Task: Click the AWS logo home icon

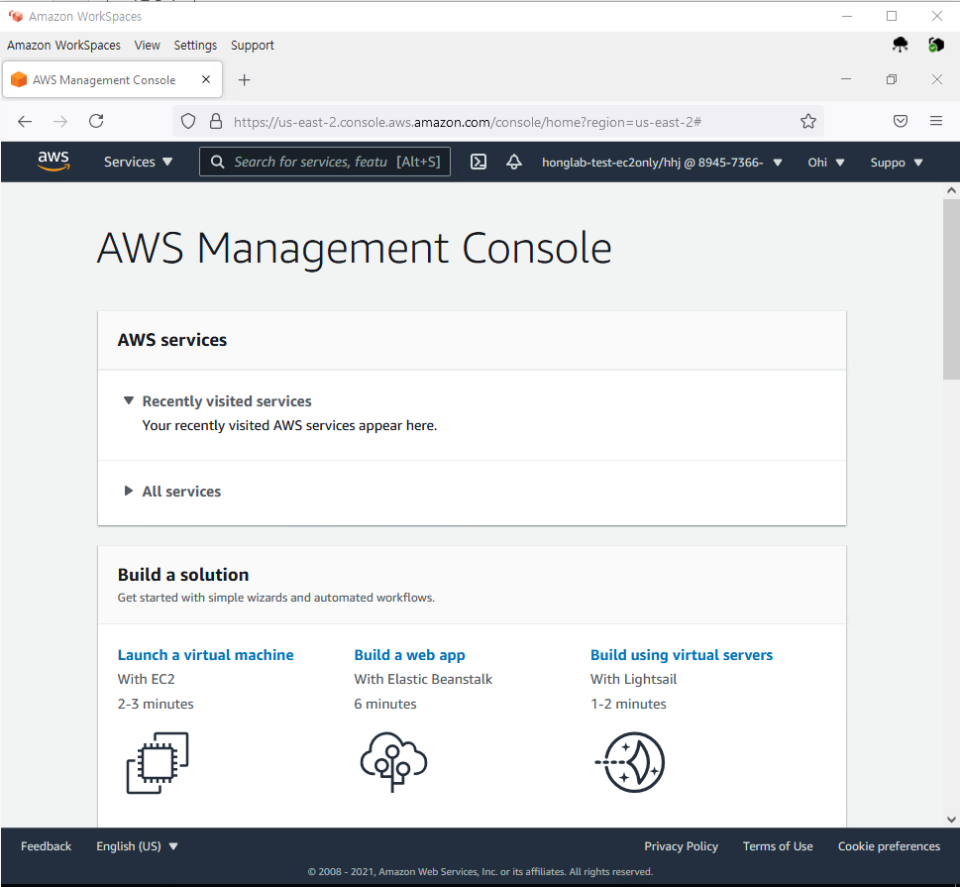Action: [x=53, y=162]
